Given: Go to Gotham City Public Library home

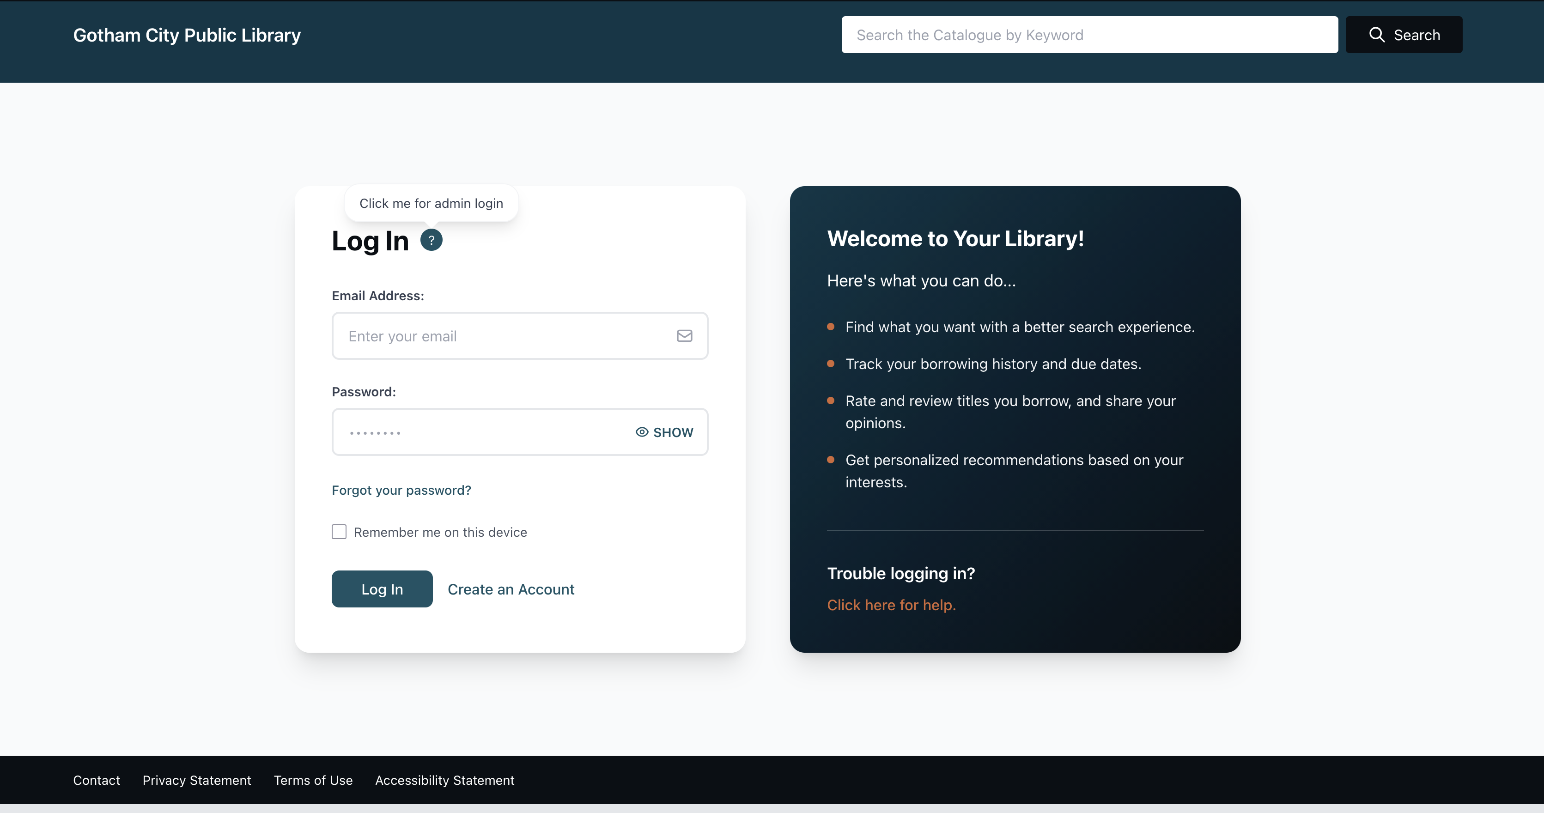Looking at the screenshot, I should pyautogui.click(x=187, y=36).
